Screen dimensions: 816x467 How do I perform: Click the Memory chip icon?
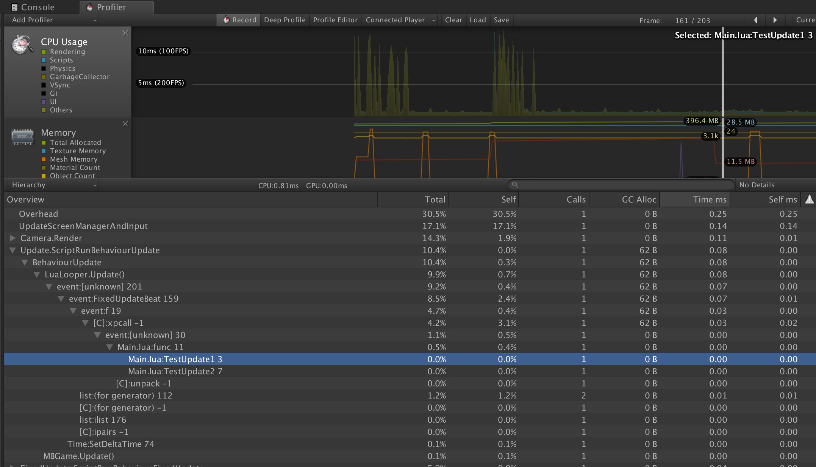[x=23, y=137]
